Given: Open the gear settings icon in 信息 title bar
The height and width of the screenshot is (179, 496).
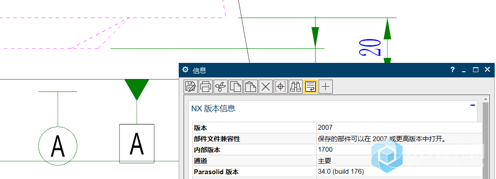Looking at the screenshot, I should (185, 69).
